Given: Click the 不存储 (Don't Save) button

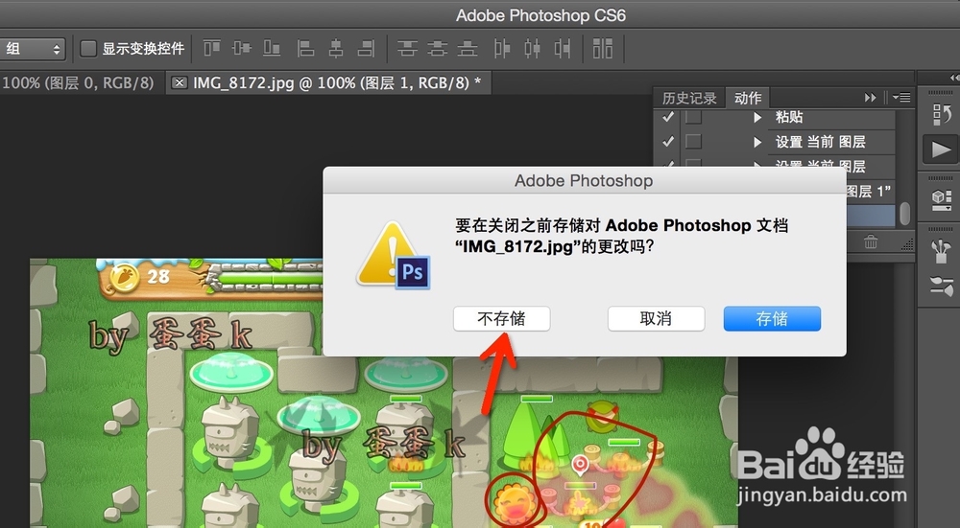Looking at the screenshot, I should [x=501, y=318].
